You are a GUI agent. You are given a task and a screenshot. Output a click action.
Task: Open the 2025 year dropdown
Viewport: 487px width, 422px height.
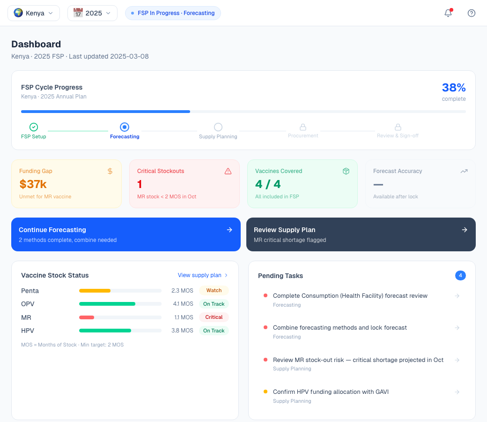click(x=93, y=13)
